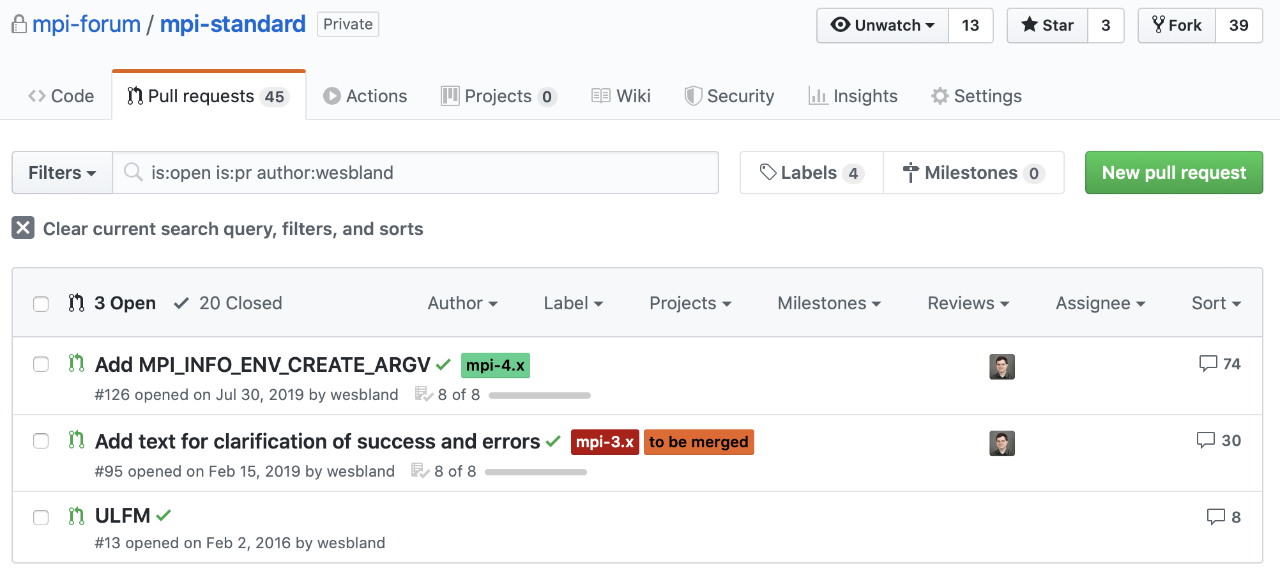Click green check status next to MPI_INFO_ENV_CREATE_ARGV
1280x584 pixels.
443,365
